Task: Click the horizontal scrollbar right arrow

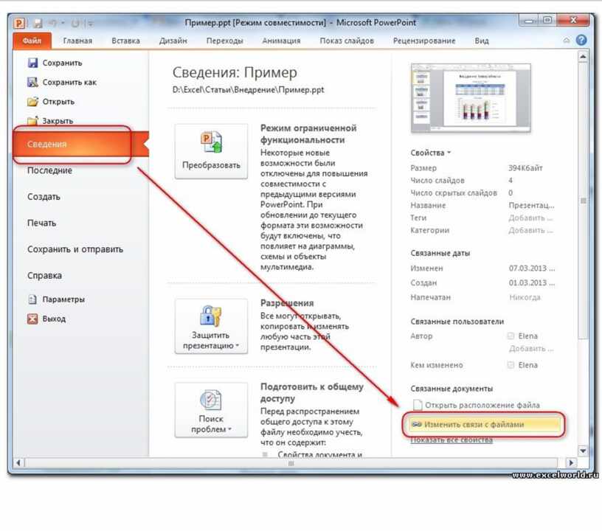Action: click(x=571, y=463)
